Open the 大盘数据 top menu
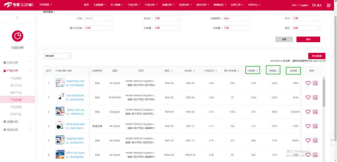 [100, 5]
